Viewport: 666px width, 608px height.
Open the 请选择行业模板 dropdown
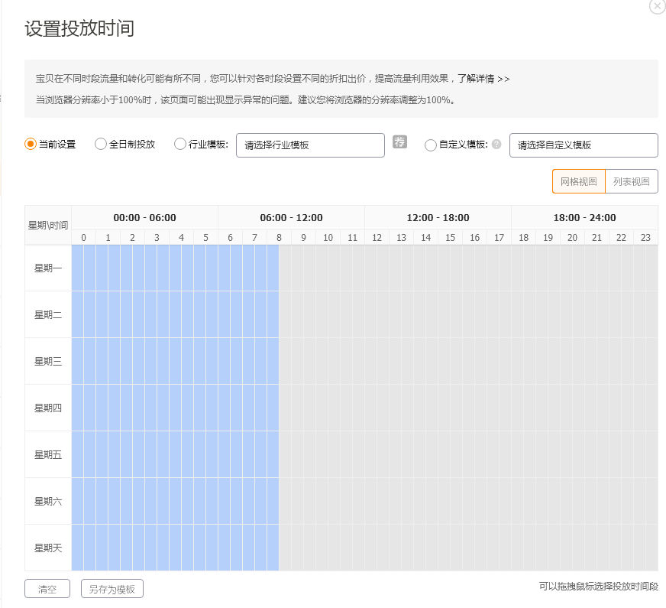(x=311, y=145)
